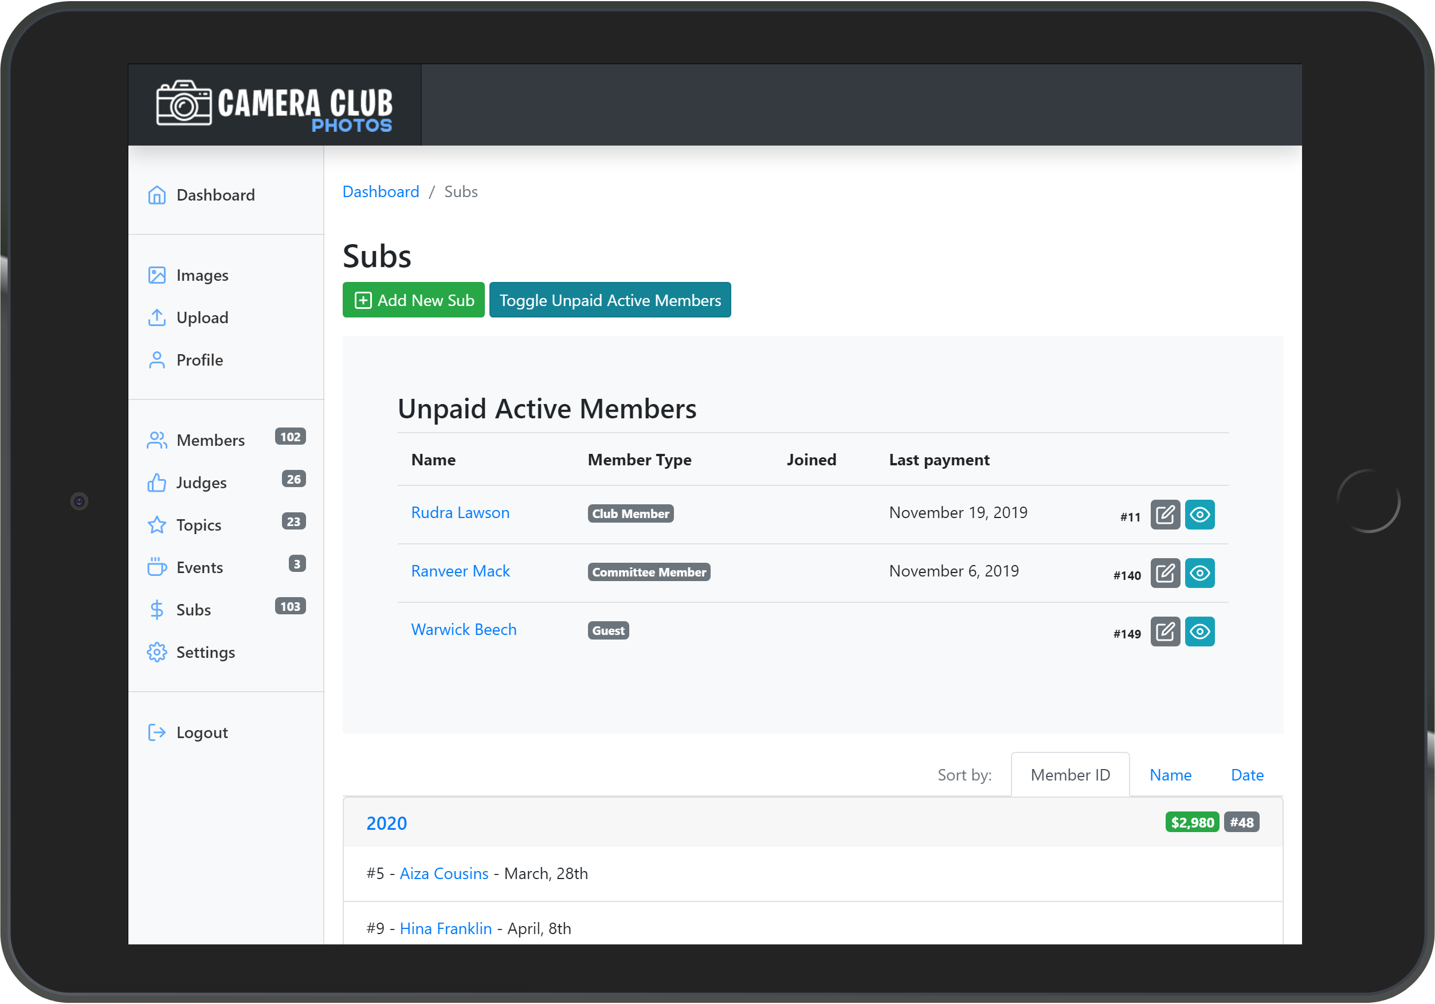This screenshot has height=1004, width=1435.
Task: Toggle Unpaid Active Members panel
Action: (609, 300)
